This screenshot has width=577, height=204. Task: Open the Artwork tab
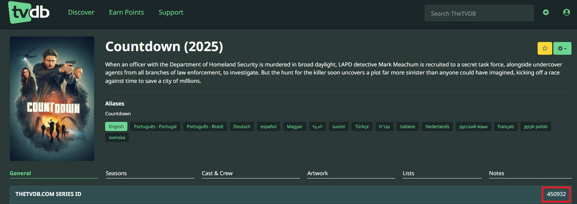[x=318, y=173]
